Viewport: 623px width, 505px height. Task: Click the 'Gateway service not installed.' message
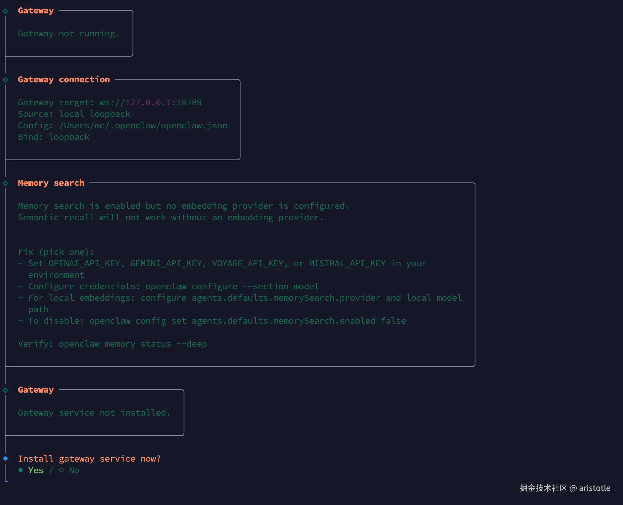point(94,413)
